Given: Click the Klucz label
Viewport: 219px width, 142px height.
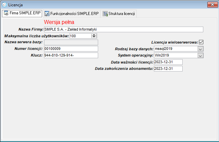Looking at the screenshot, I should (x=37, y=55).
